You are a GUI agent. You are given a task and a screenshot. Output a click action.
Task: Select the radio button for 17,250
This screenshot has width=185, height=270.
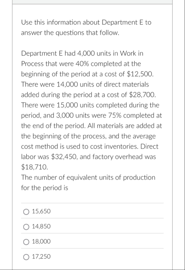[27, 257]
